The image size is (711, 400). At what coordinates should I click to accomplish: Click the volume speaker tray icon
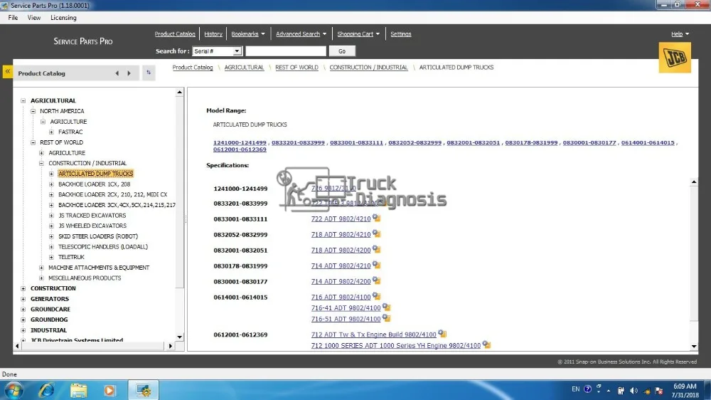tap(634, 391)
